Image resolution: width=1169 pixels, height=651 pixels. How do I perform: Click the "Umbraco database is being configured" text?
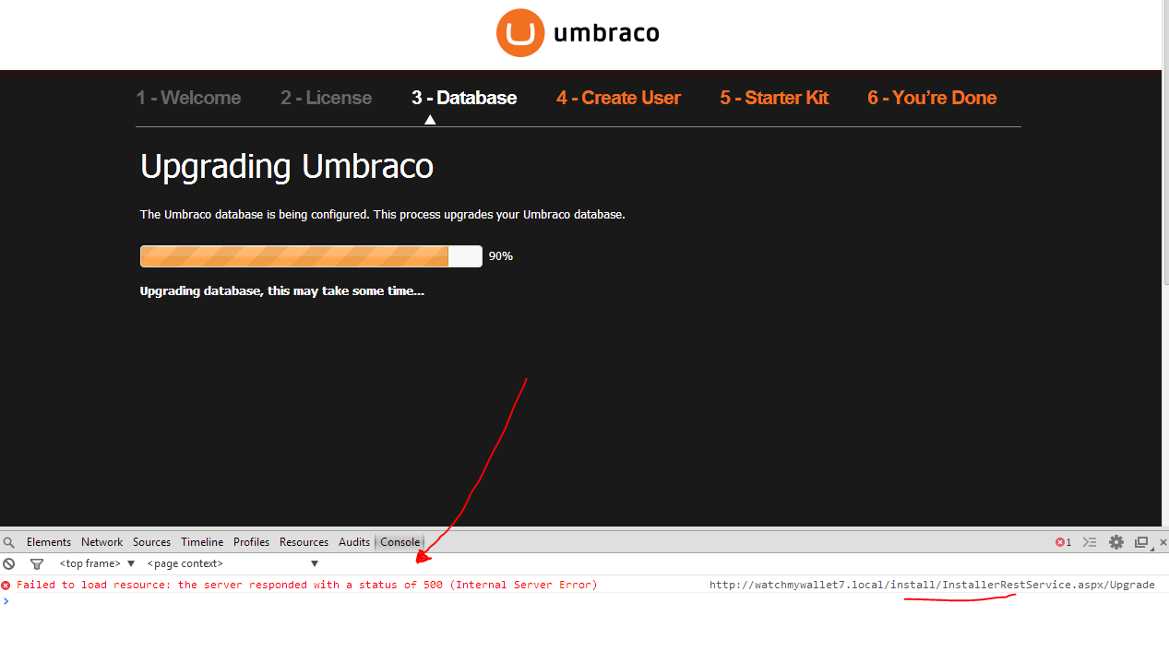point(383,215)
